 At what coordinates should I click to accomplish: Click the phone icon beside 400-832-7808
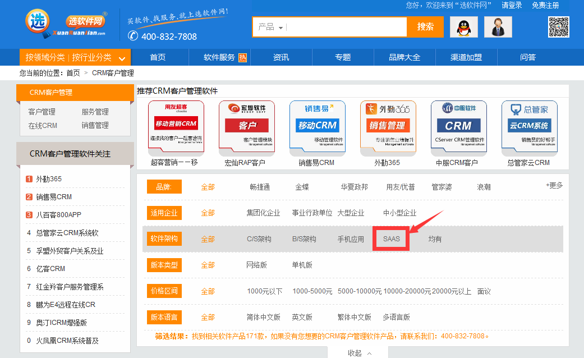pyautogui.click(x=132, y=36)
